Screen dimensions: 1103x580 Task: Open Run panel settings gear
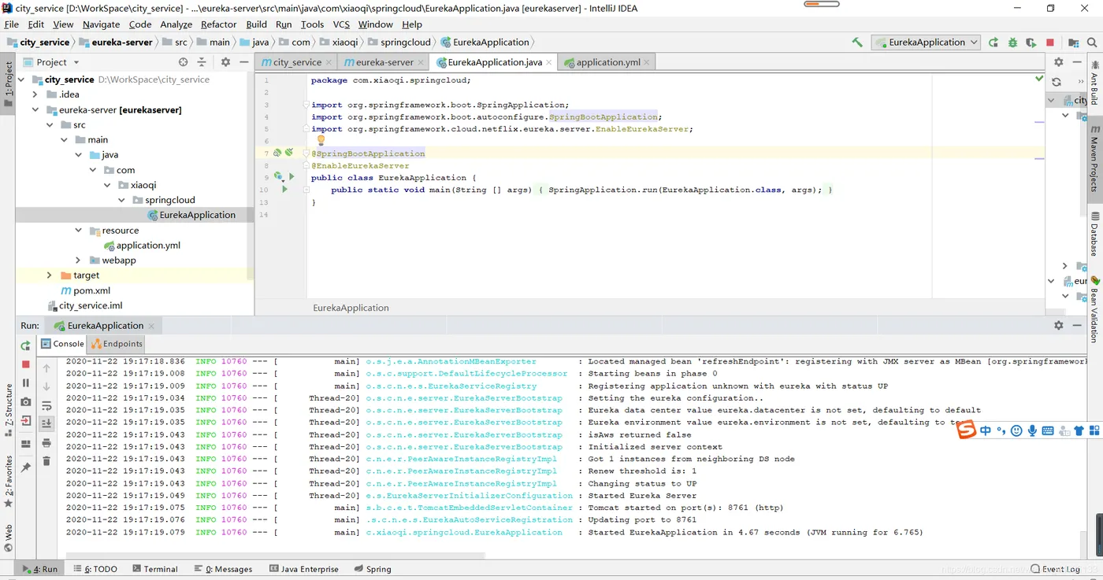pos(1058,325)
